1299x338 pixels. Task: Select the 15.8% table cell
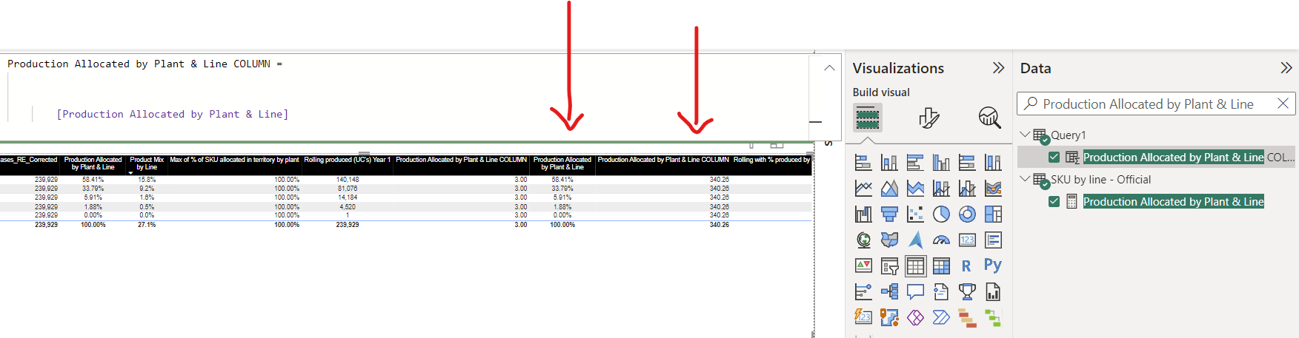point(147,180)
